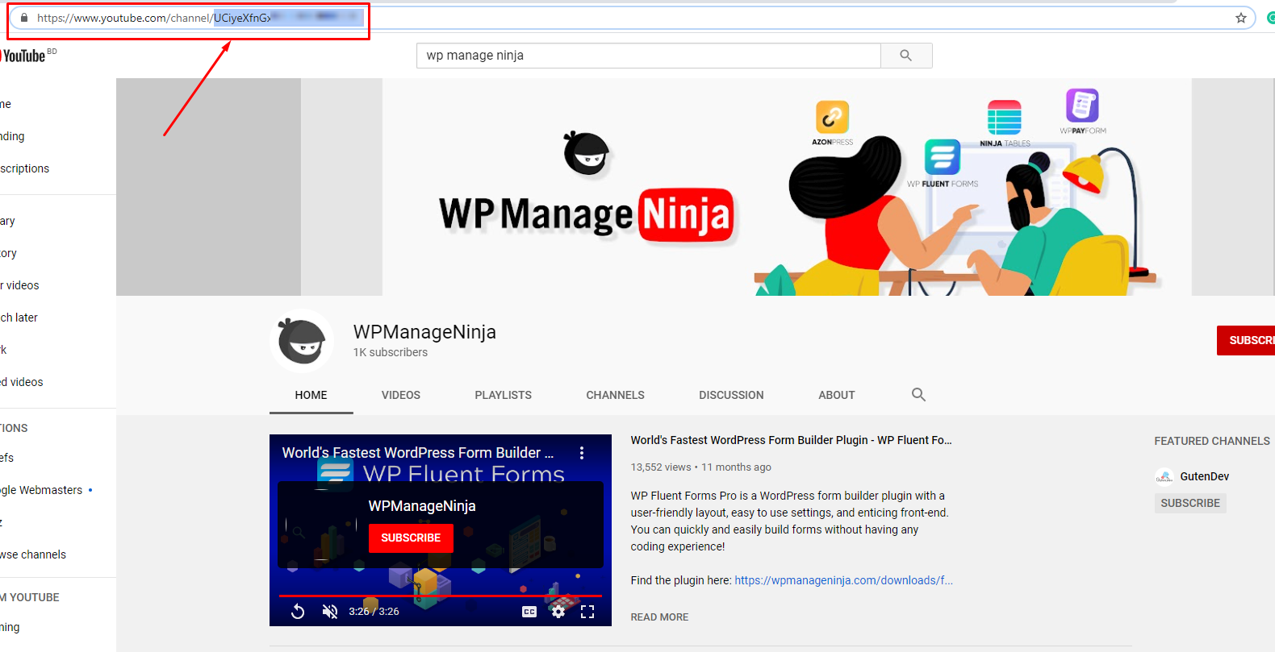
Task: Click inside the YouTube search box
Action: [x=649, y=56]
